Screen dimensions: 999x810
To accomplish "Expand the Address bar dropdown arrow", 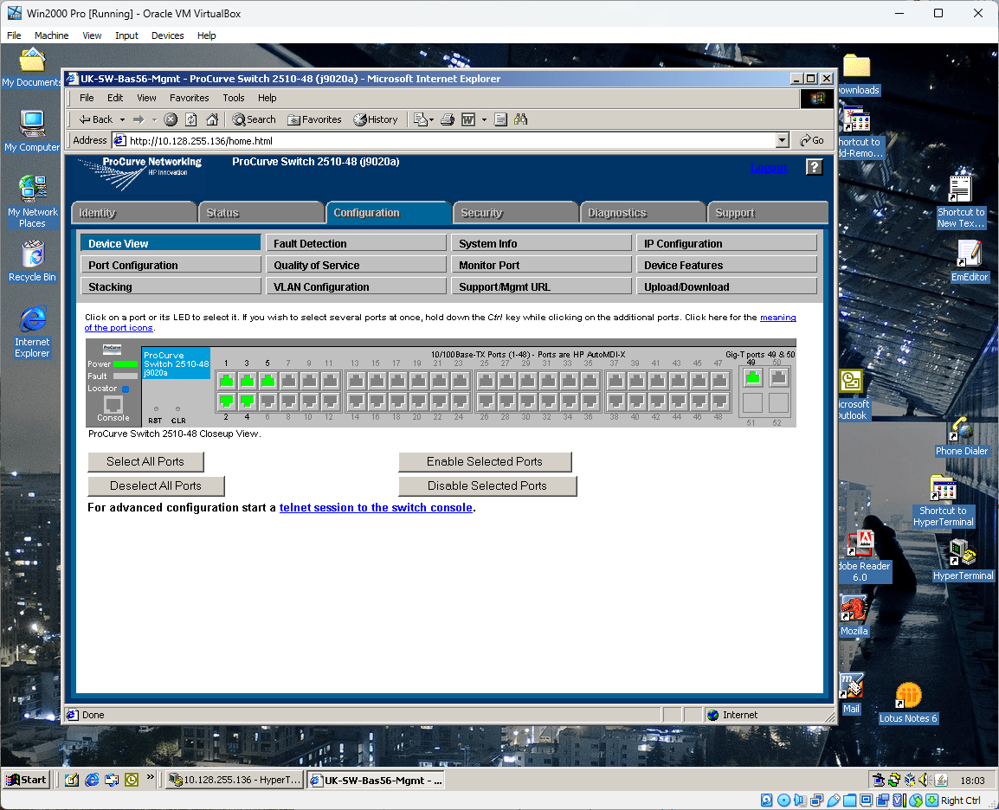I will pos(783,140).
